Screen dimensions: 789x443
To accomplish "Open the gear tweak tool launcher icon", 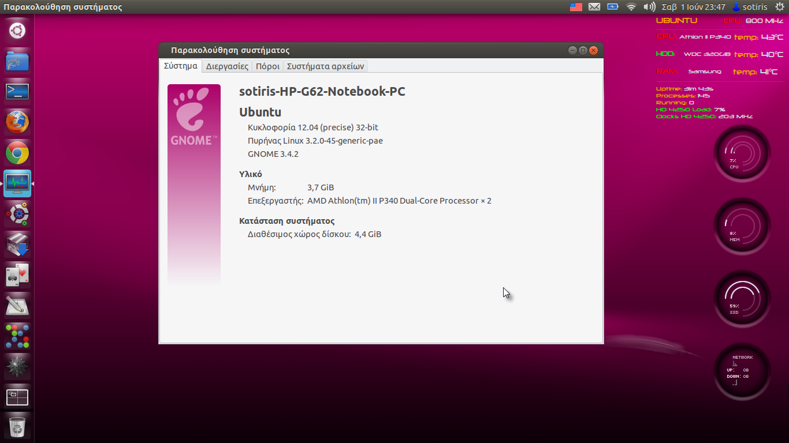I will click(x=17, y=214).
